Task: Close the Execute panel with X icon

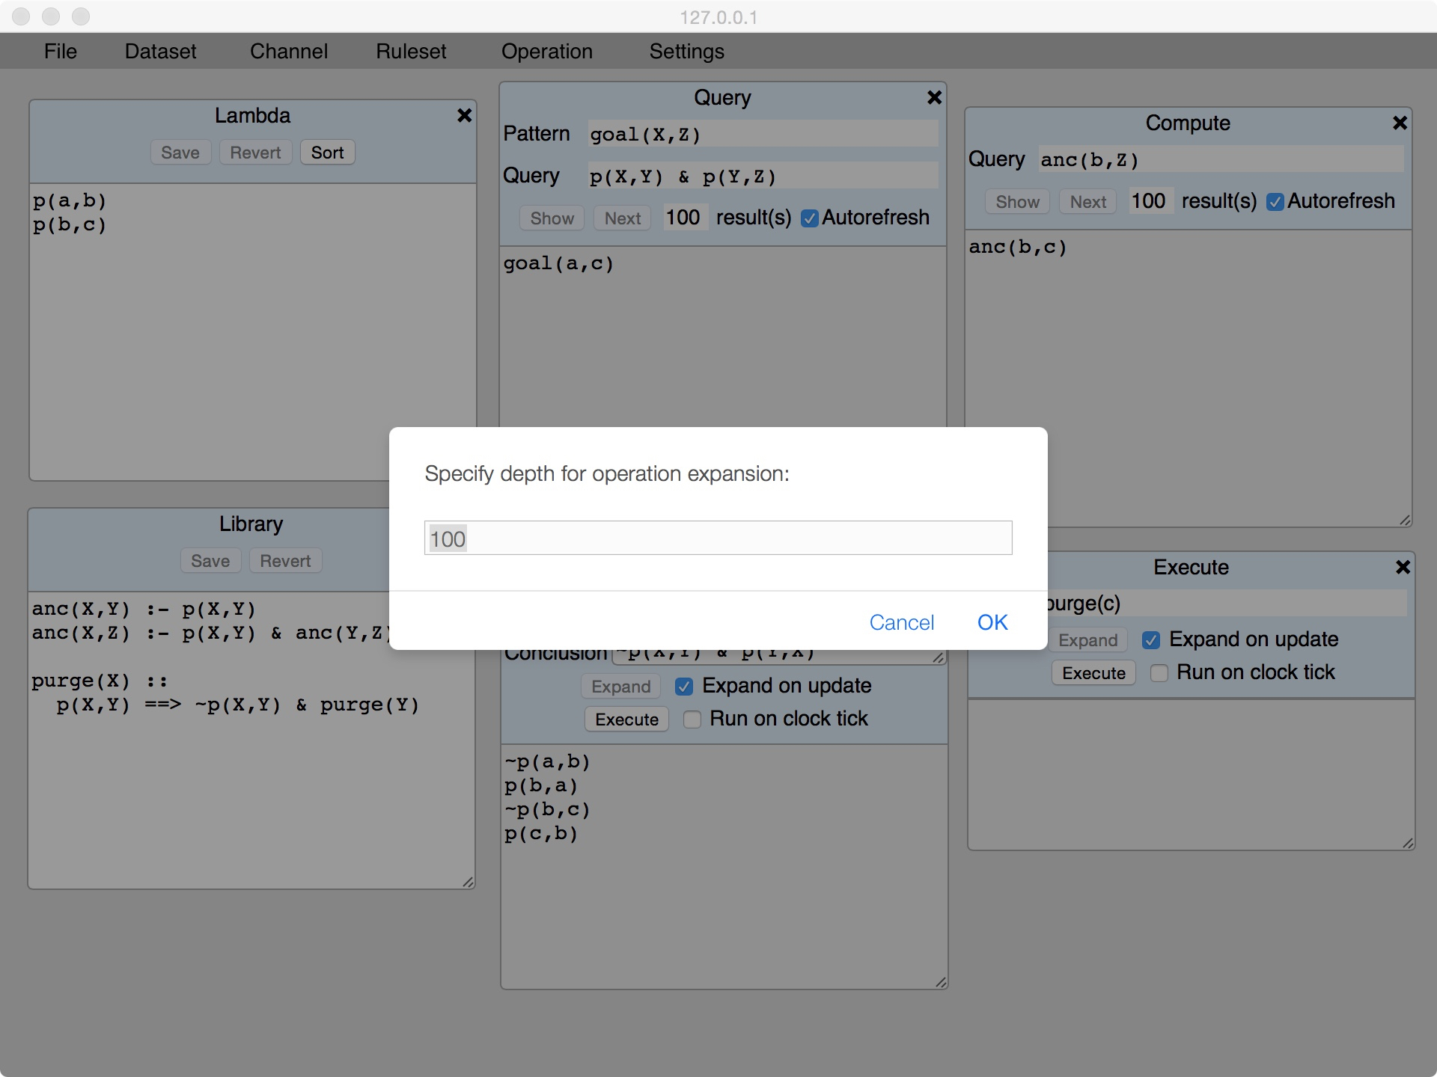Action: click(x=1403, y=567)
